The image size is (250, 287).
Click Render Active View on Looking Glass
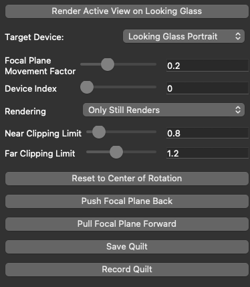[x=127, y=11]
